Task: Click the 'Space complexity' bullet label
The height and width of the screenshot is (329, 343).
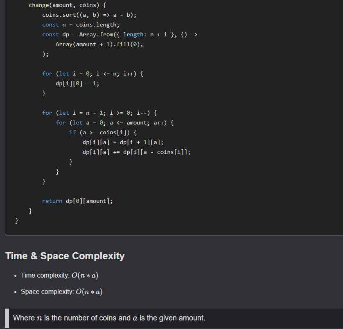Action: [47, 292]
